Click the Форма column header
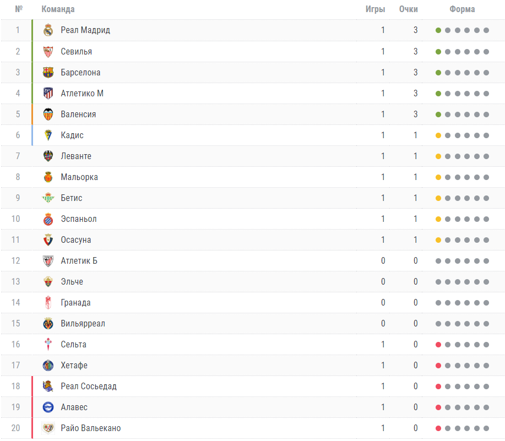 click(462, 9)
